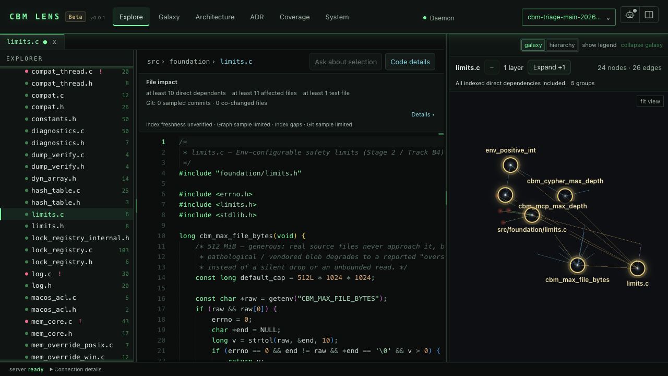Switch graph view to galaxy mode
668x376 pixels.
[x=533, y=45]
